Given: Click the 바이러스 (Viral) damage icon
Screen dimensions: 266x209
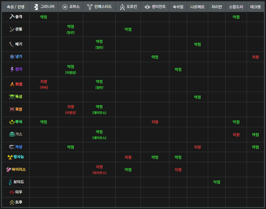Looking at the screenshot, I should 9,170.
